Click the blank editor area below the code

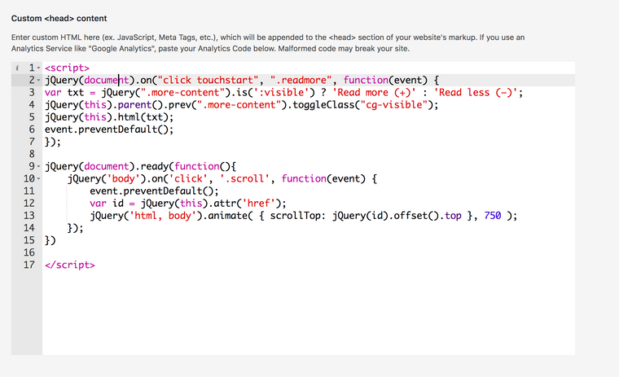309,318
